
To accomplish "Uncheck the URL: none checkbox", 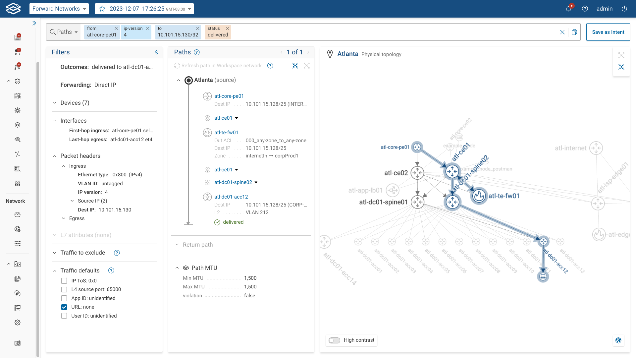I will click(x=64, y=307).
